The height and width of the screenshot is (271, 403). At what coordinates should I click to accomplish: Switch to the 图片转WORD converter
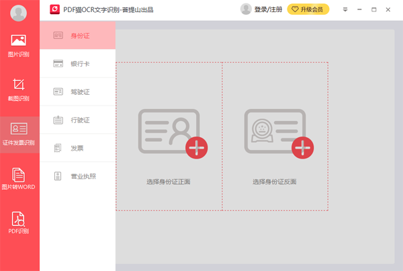click(x=19, y=178)
